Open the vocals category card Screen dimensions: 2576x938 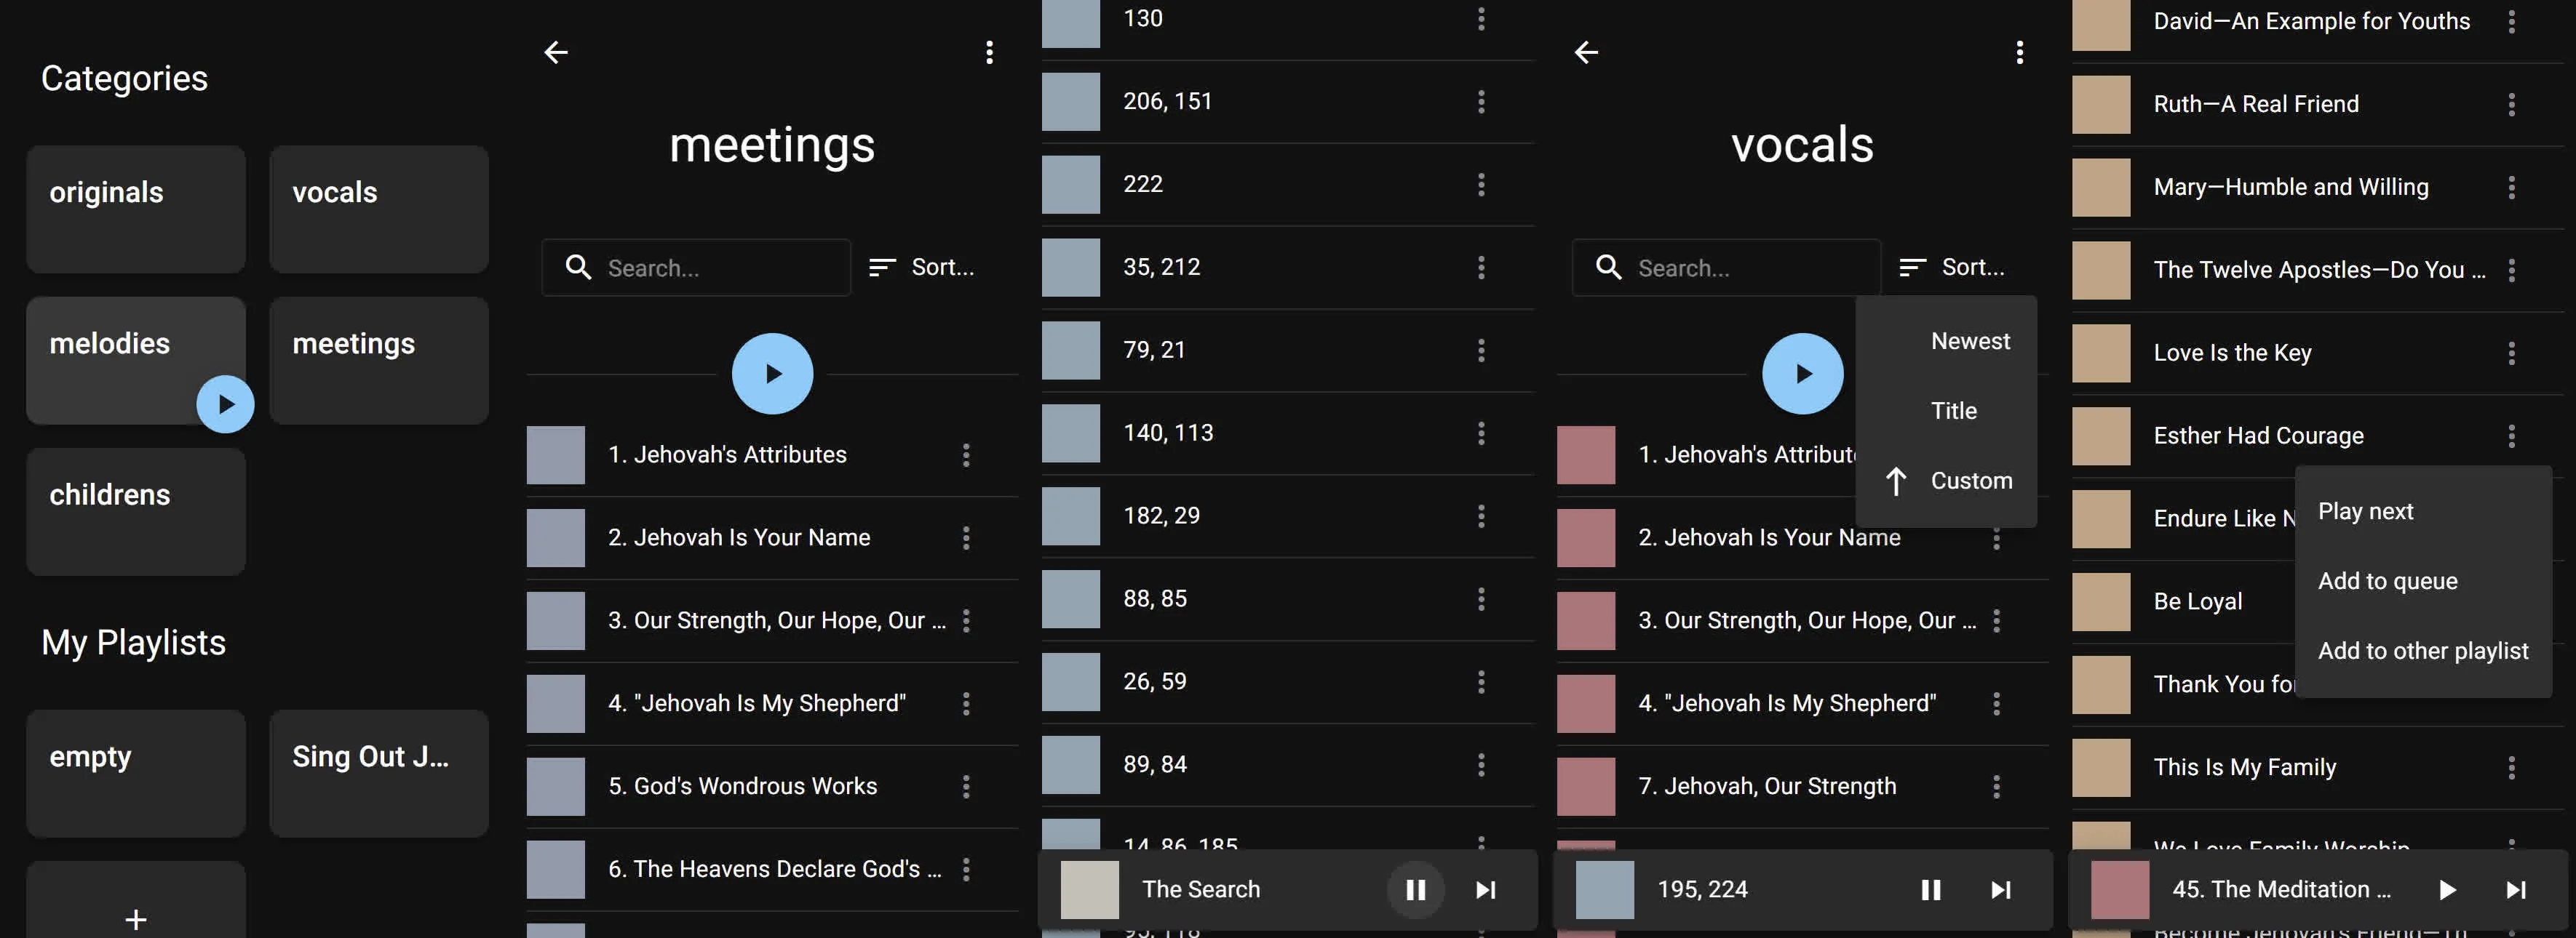pyautogui.click(x=379, y=209)
